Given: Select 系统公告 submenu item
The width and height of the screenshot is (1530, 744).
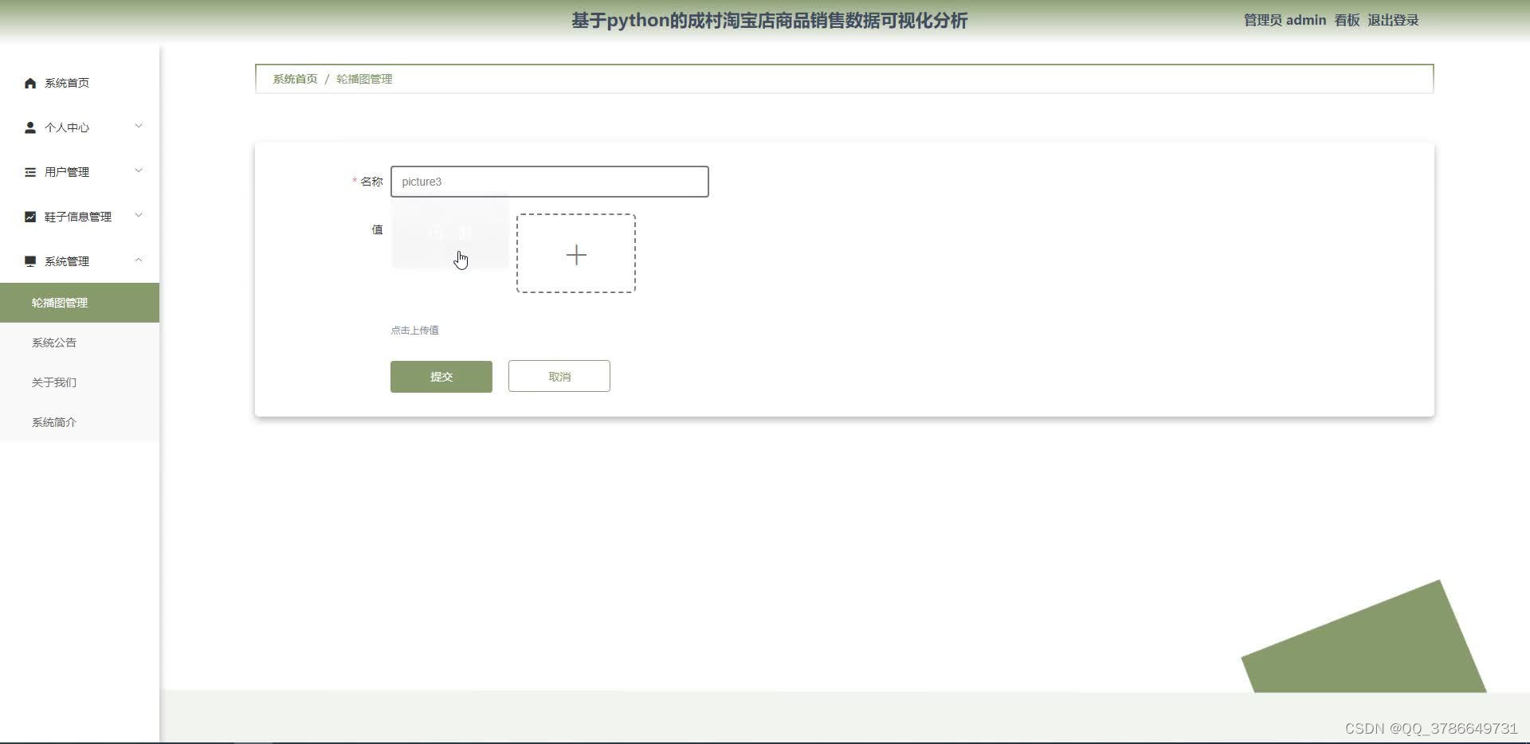Looking at the screenshot, I should pos(80,343).
